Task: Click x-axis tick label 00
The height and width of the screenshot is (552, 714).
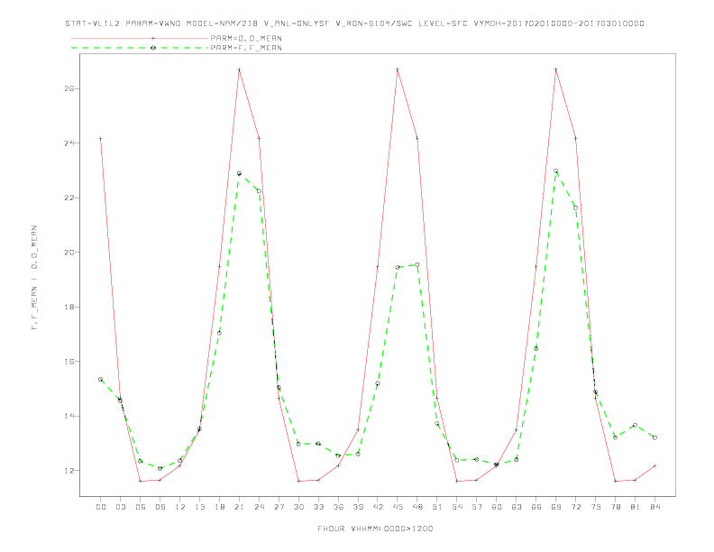Action: coord(101,507)
